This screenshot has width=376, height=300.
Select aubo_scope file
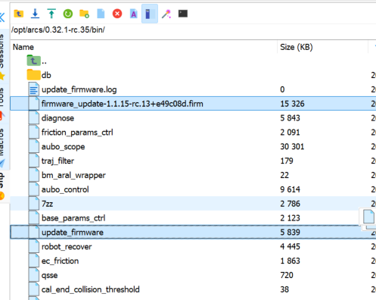pos(193,146)
